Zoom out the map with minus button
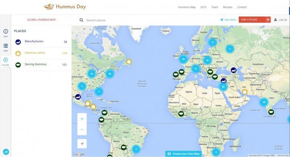 82,129
